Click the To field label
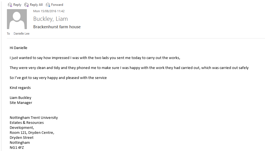The height and width of the screenshot is (151, 265). point(8,34)
